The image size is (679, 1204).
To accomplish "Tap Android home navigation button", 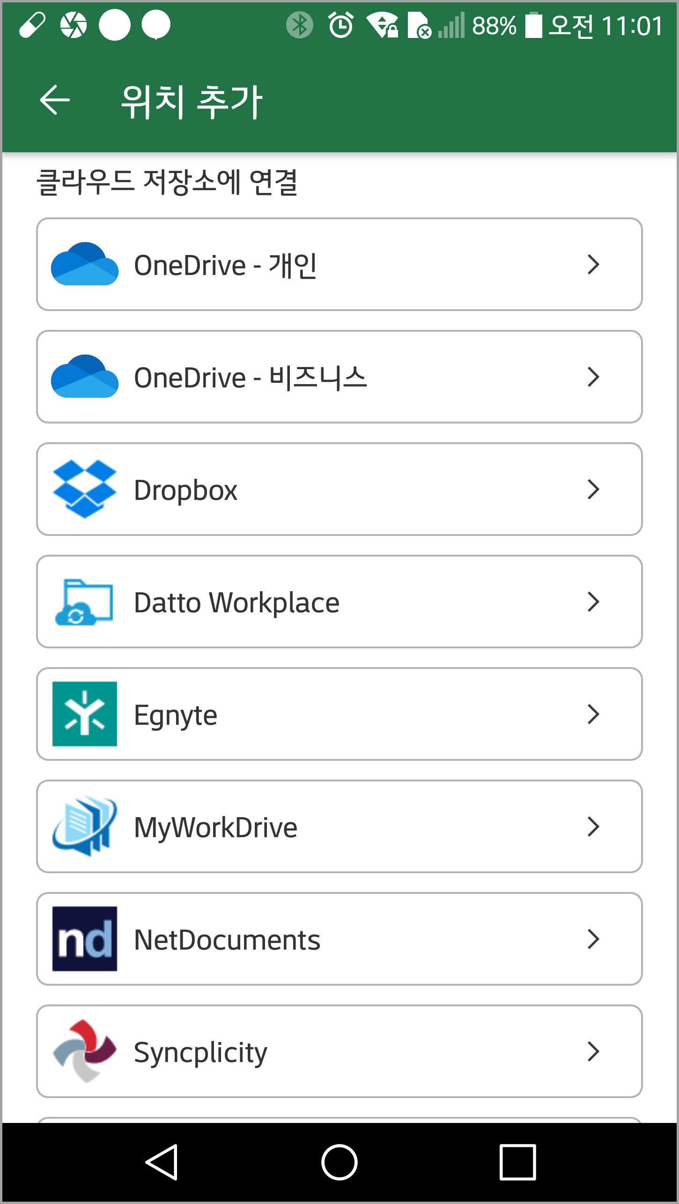I will pos(339,1162).
